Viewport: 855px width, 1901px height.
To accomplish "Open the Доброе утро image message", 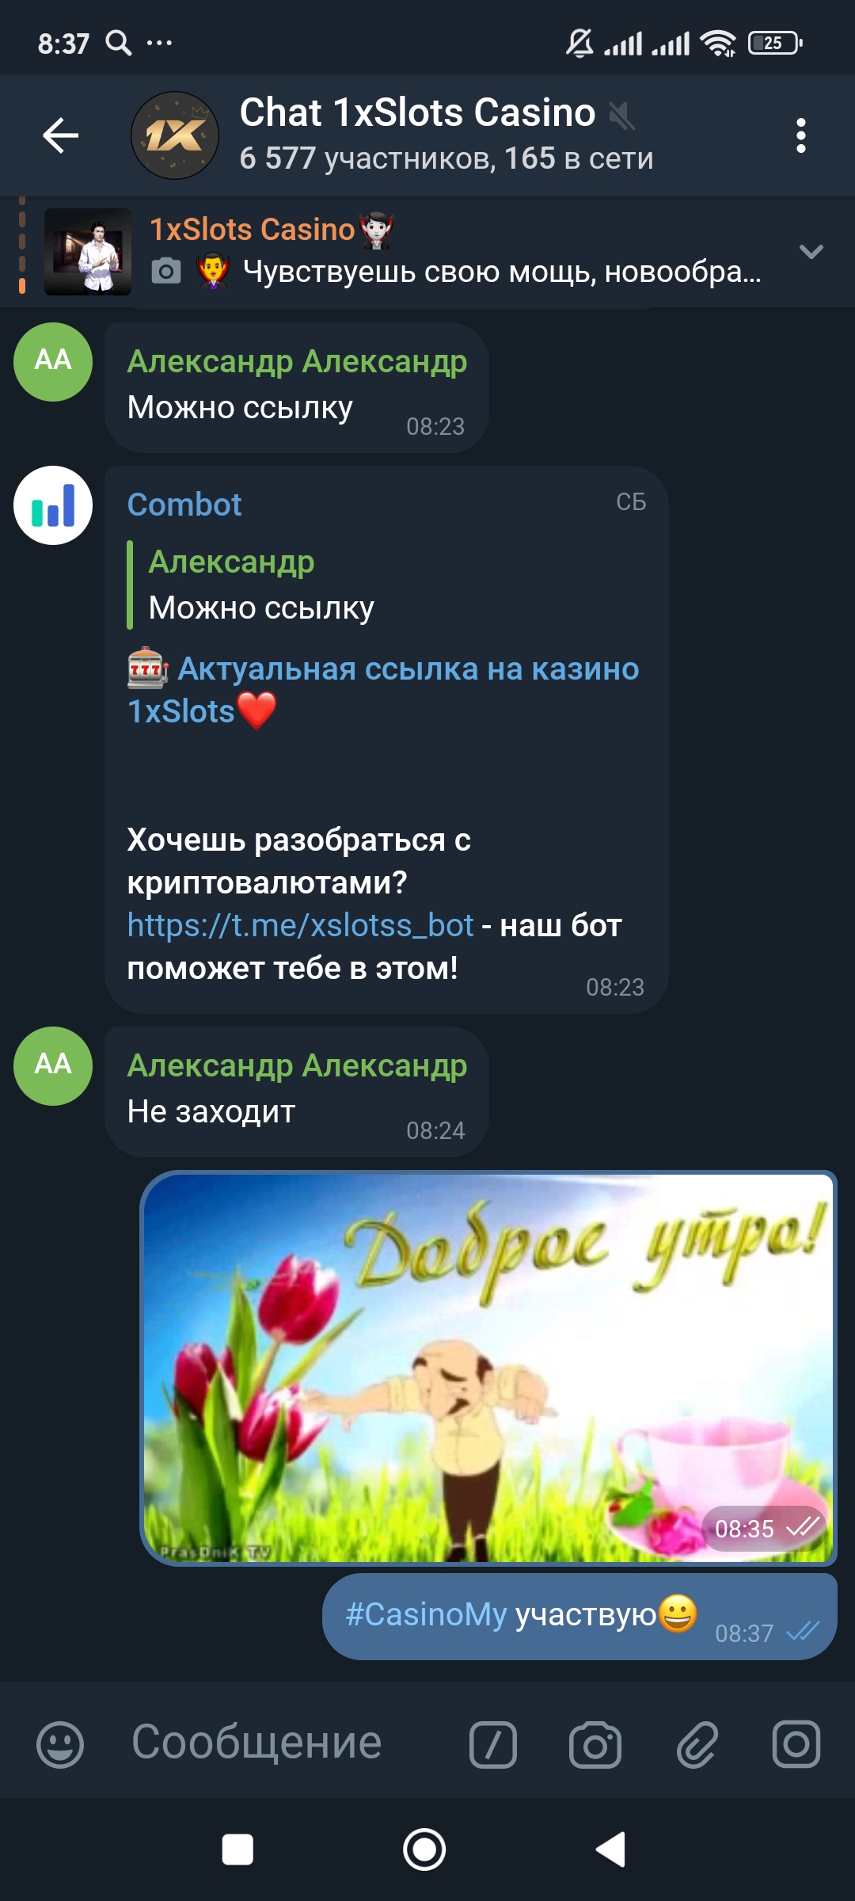I will (488, 1368).
